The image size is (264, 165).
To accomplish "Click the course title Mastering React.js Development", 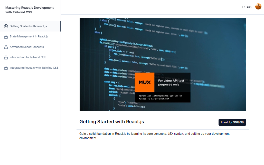I will (x=30, y=10).
